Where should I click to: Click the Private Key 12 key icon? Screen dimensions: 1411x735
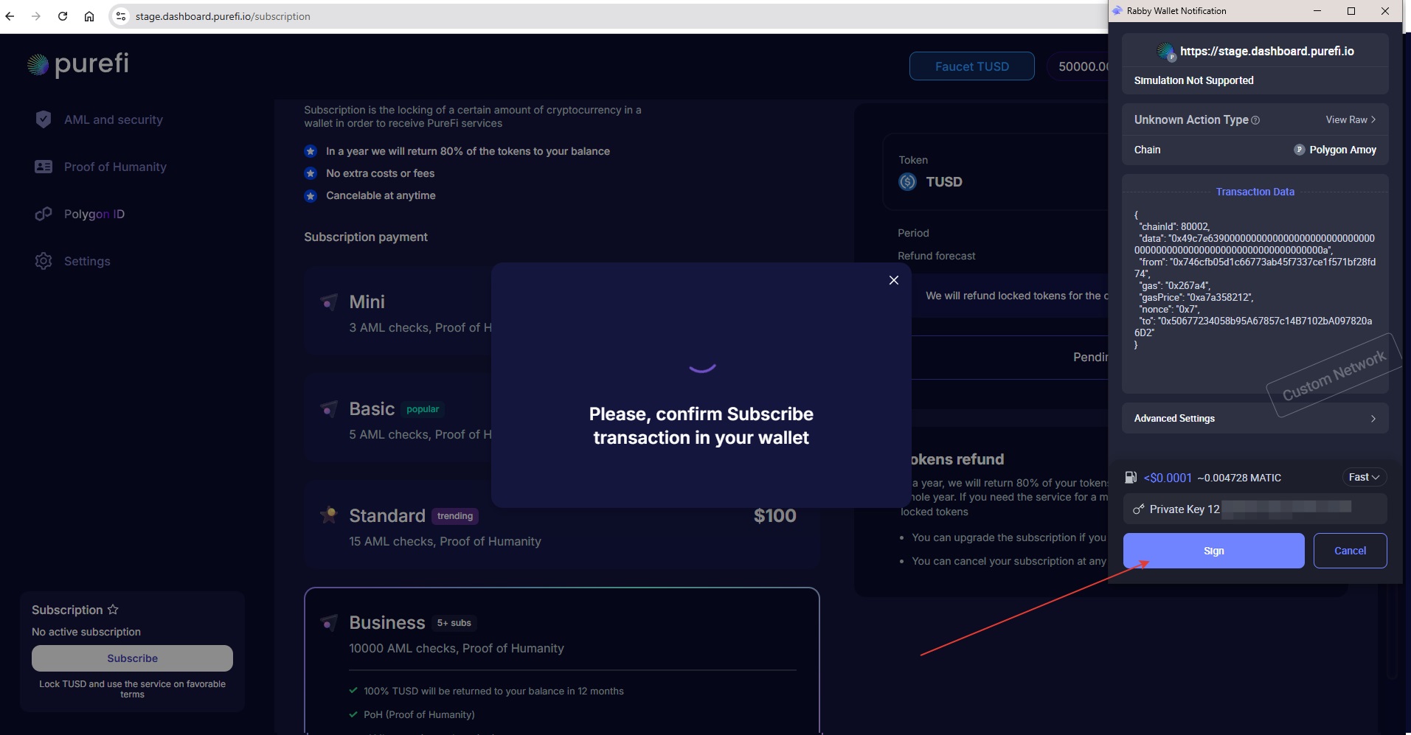click(1137, 509)
